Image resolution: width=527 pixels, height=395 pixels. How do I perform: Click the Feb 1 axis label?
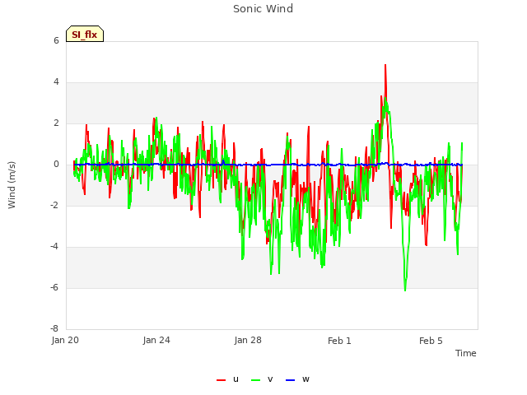click(x=339, y=341)
